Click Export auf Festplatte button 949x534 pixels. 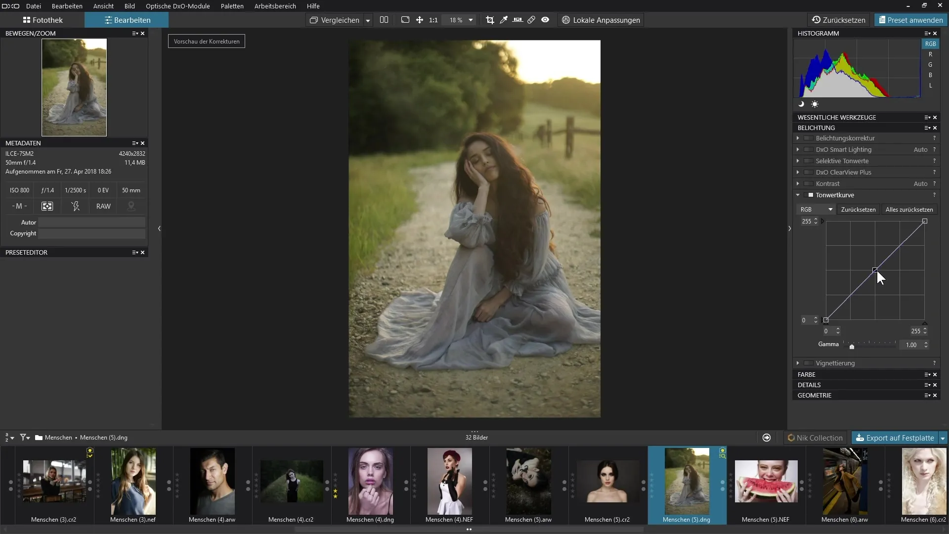coord(895,438)
